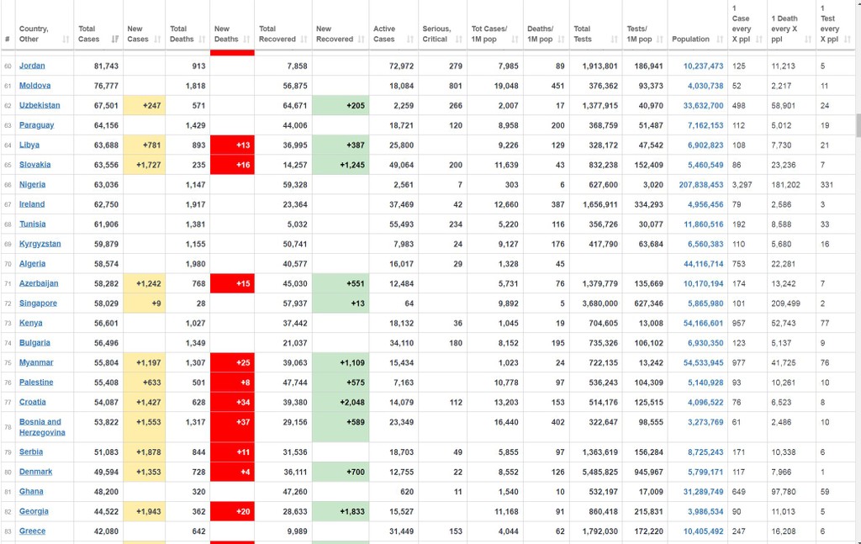Open the Azerbaijan link
861x544 pixels.
39,283
